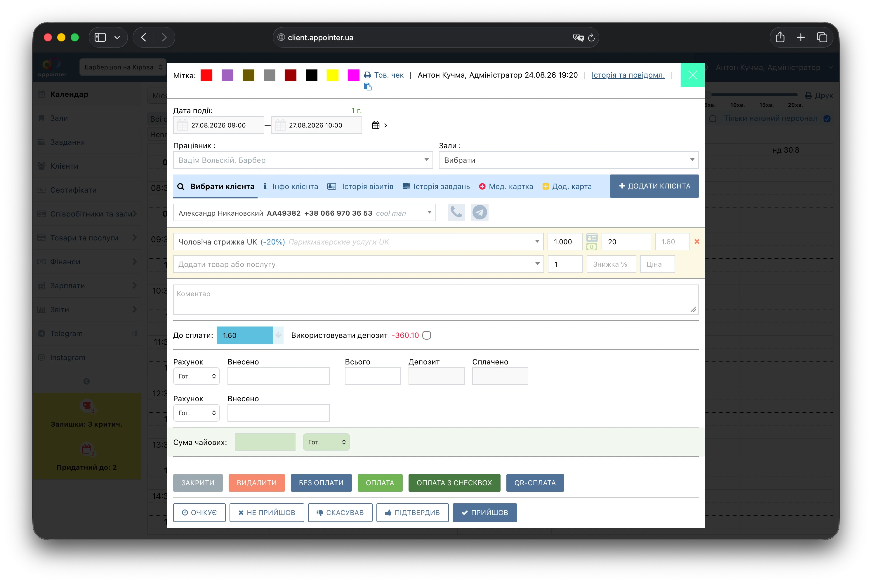Set the status to СКАСУВАВ
Image resolution: width=872 pixels, height=583 pixels.
pos(340,513)
